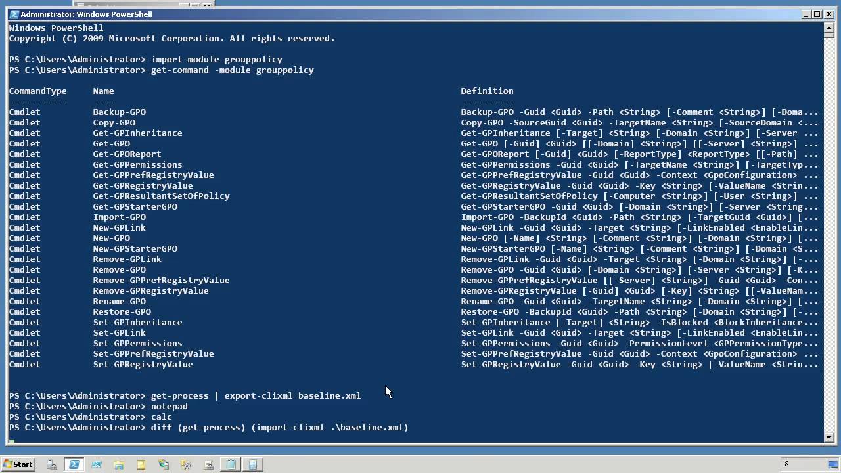Click New-GPLink in the Name column
This screenshot has height=473, width=841.
(119, 227)
